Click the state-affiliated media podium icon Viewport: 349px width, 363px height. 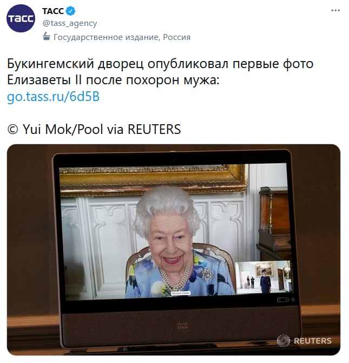tap(47, 37)
